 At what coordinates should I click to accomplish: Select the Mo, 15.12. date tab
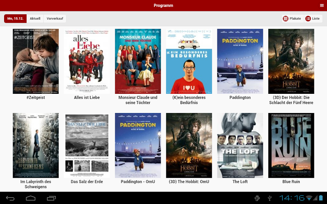tap(16, 18)
